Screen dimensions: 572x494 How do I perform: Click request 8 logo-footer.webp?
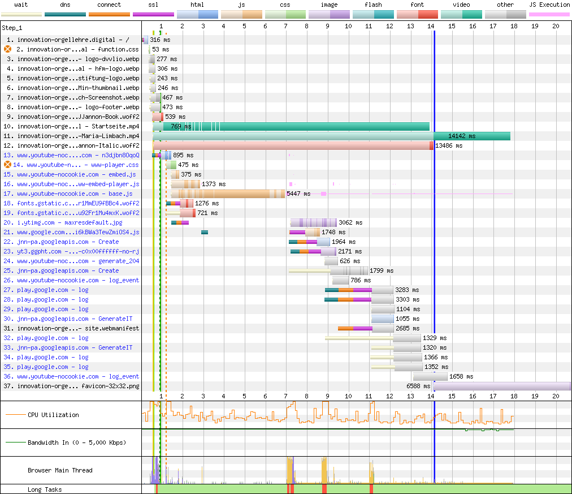73,107
